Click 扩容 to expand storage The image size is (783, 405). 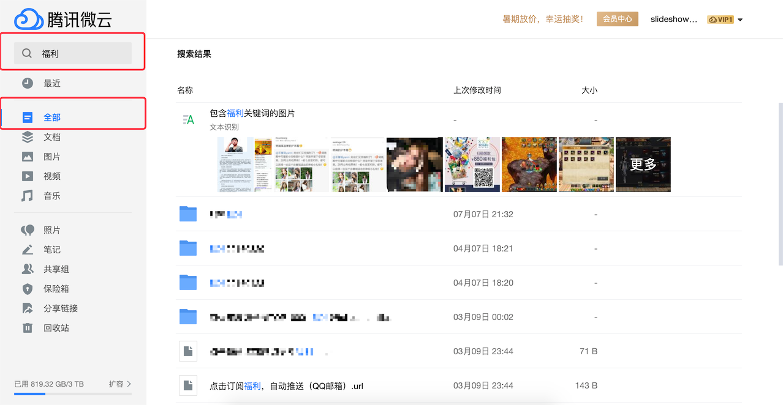(116, 384)
